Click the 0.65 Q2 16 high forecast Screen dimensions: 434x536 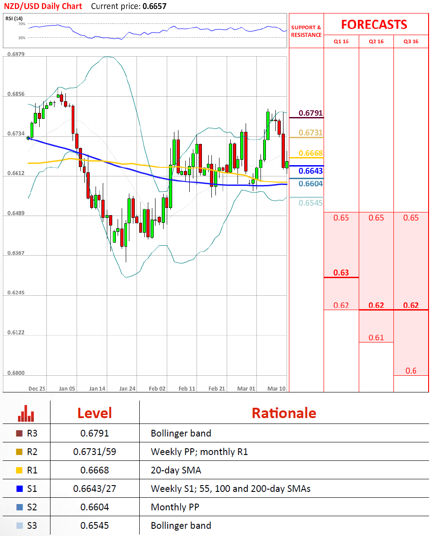[x=376, y=218]
